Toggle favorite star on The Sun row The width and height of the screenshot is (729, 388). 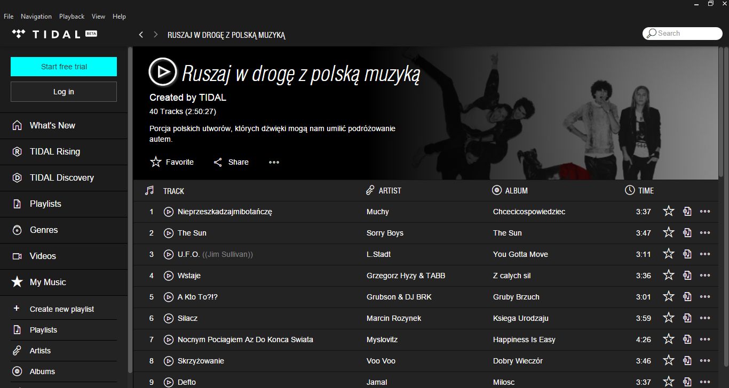click(x=669, y=232)
